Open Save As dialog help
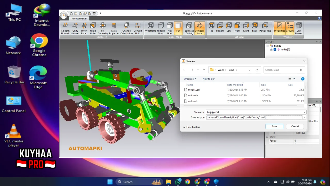The height and width of the screenshot is (186, 330). (x=303, y=79)
